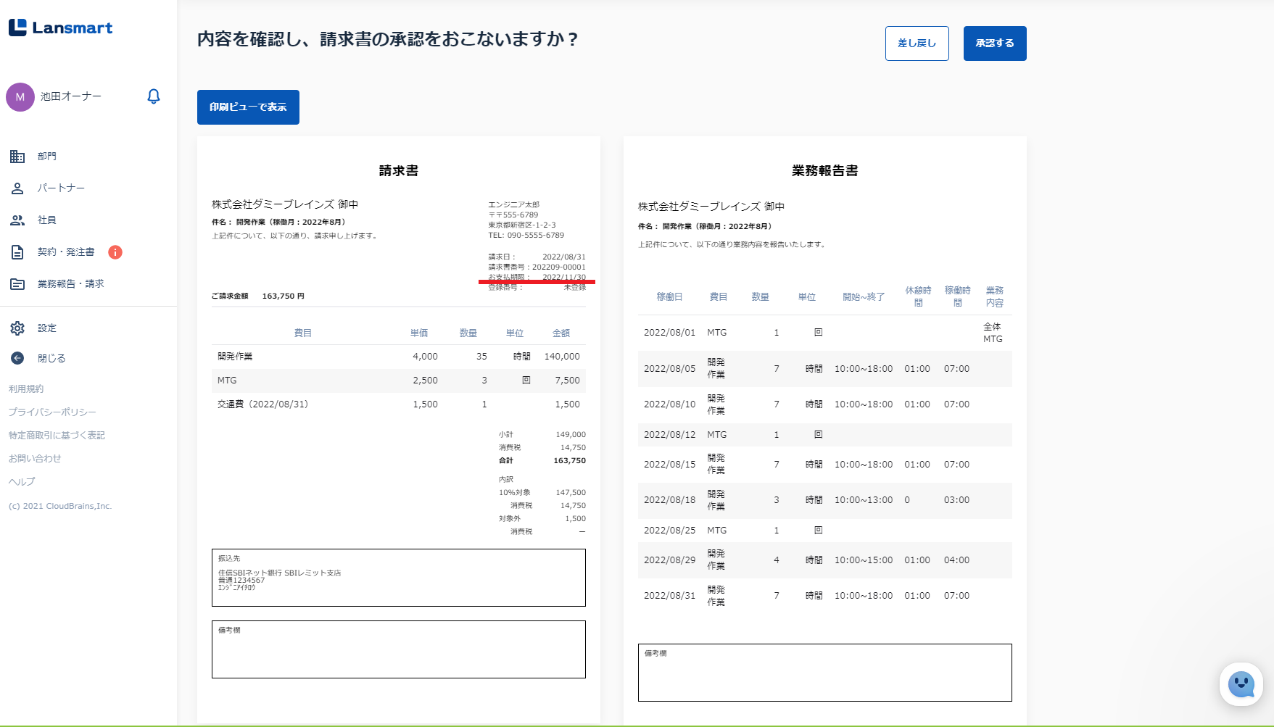Click the red alert badge beside 契約・発注書
The height and width of the screenshot is (727, 1274).
click(x=115, y=252)
